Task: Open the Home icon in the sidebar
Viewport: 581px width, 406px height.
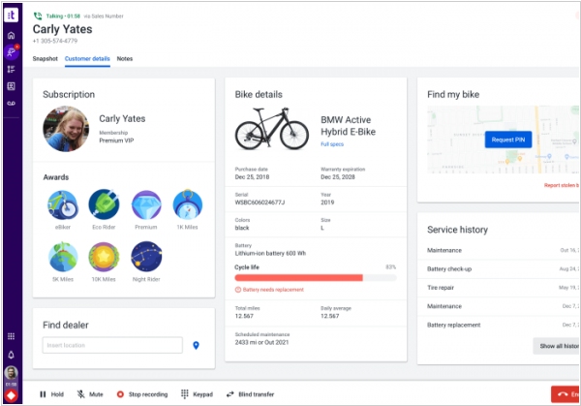Action: coord(11,36)
